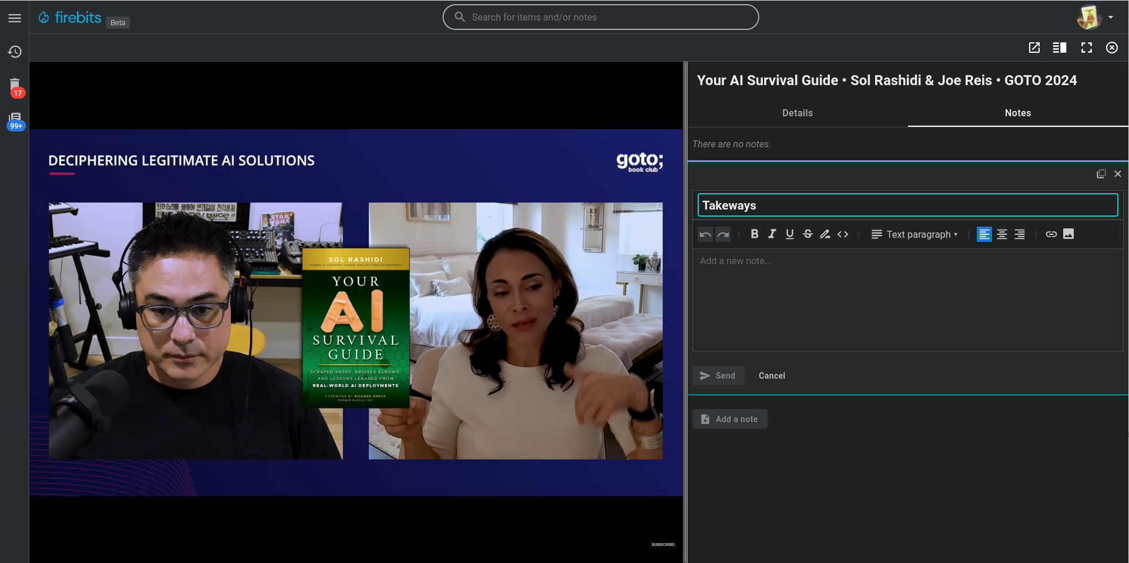Viewport: 1129px width, 563px height.
Task: Toggle inline code formatting
Action: pyautogui.click(x=843, y=234)
